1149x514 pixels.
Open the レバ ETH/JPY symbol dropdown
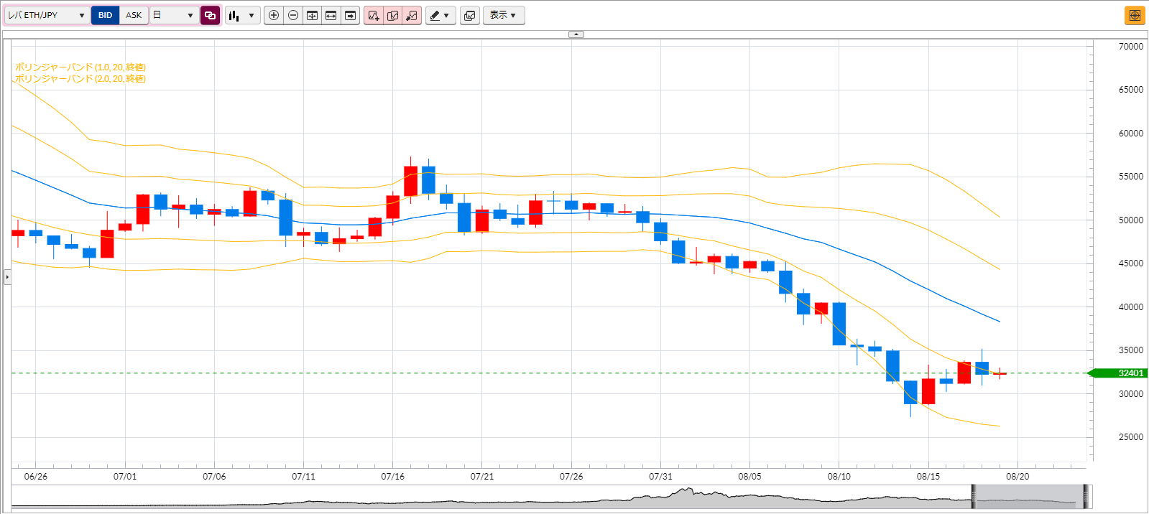47,15
